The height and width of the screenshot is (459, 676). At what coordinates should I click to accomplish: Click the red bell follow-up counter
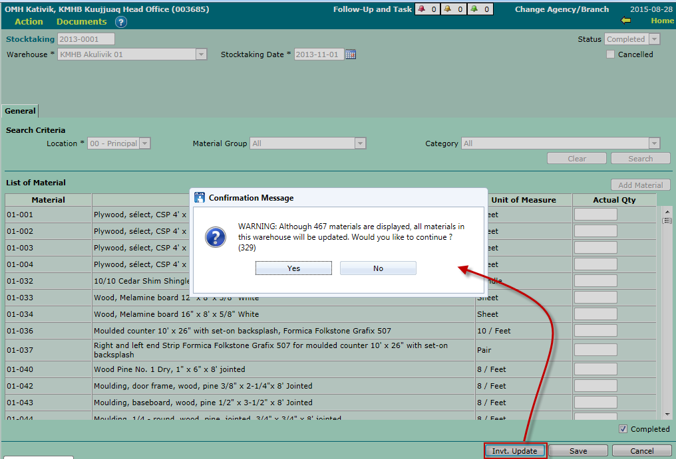pyautogui.click(x=427, y=9)
